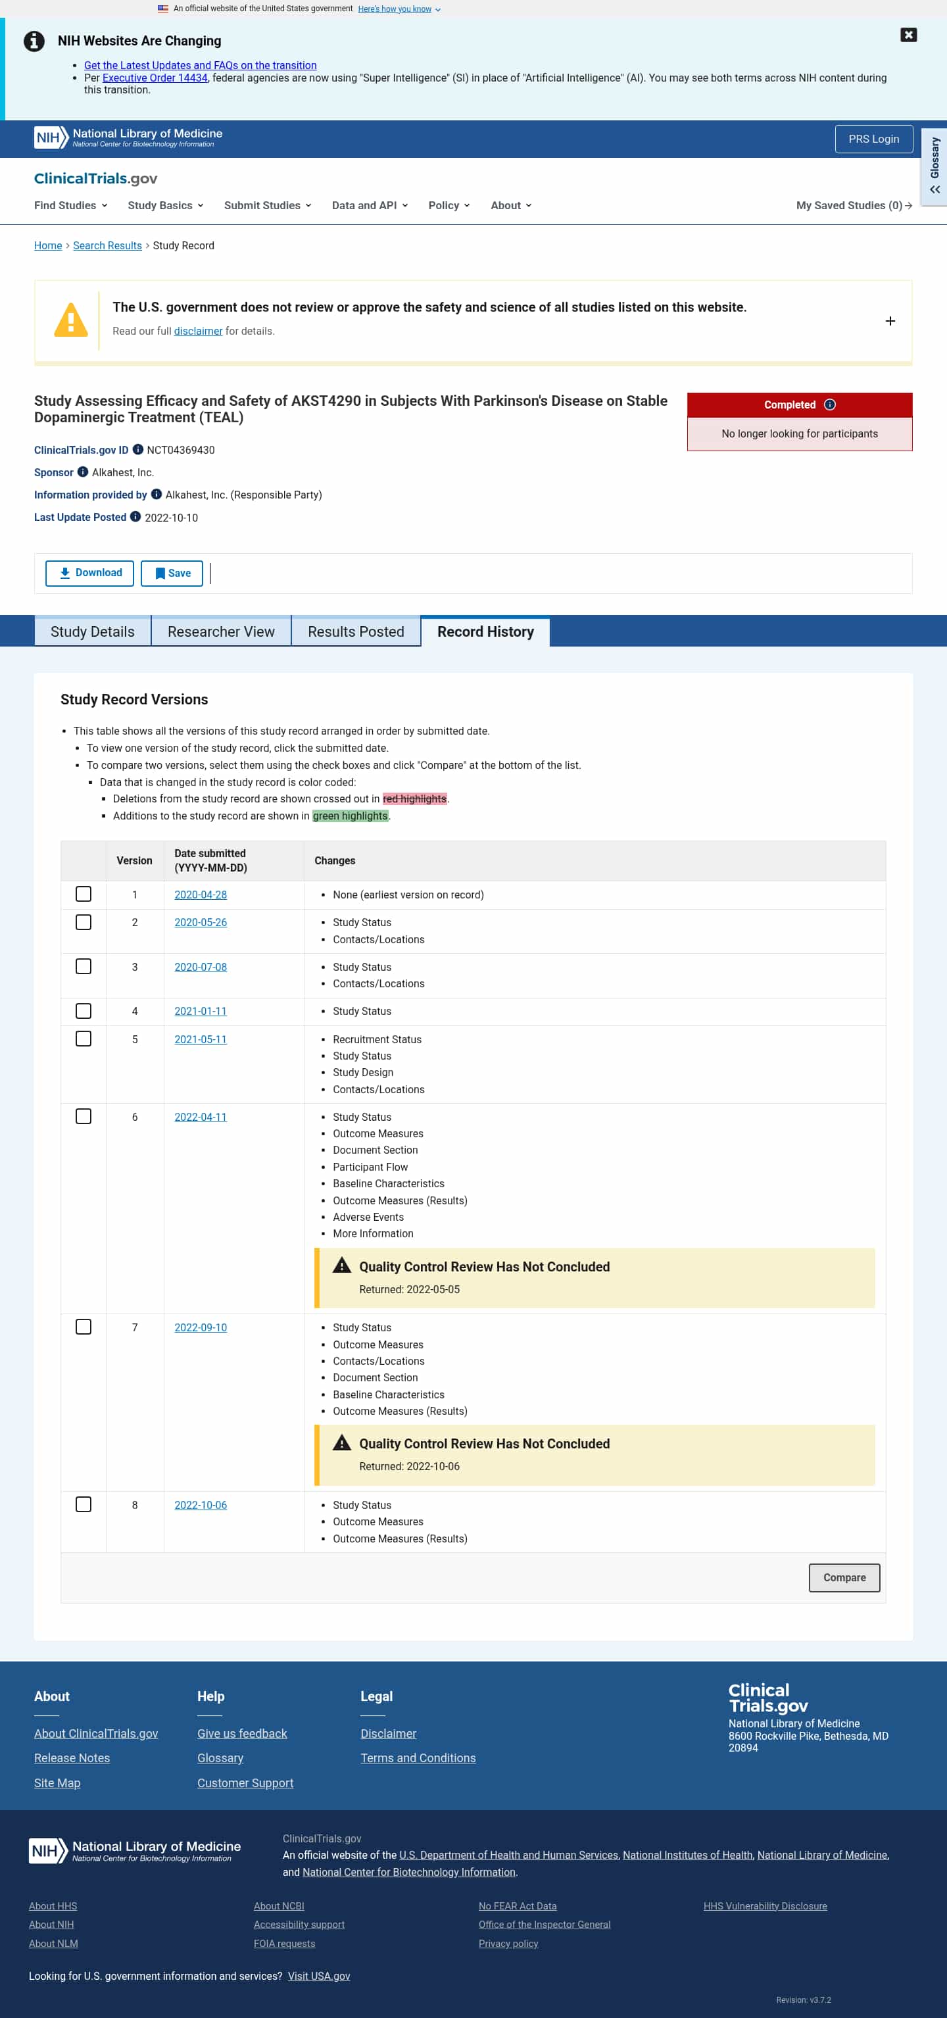Select checkbox for version 2
The image size is (947, 2018).
[x=83, y=922]
